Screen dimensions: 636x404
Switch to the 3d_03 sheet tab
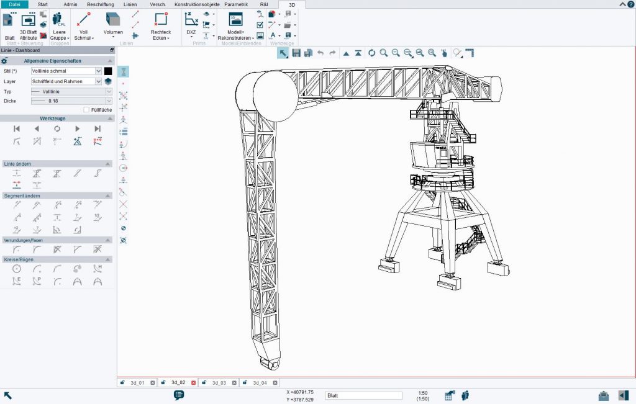click(x=219, y=382)
